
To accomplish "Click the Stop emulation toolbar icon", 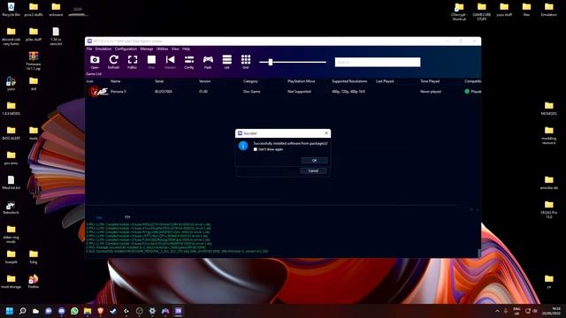I will tap(151, 62).
